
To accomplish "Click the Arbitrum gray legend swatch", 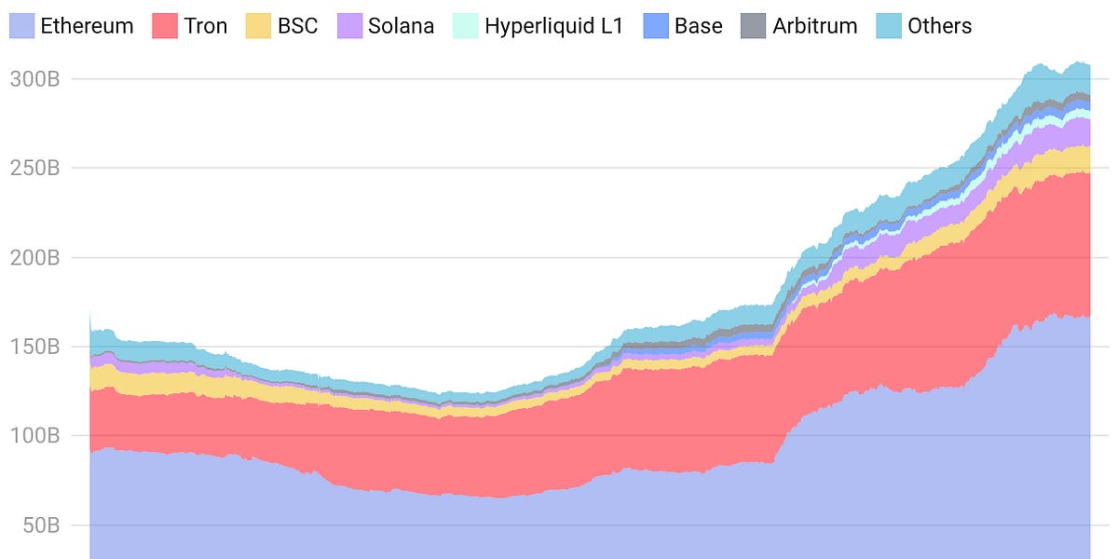I will (x=753, y=25).
